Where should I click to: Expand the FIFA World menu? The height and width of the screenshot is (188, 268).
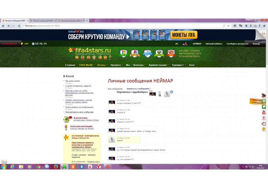86,65
